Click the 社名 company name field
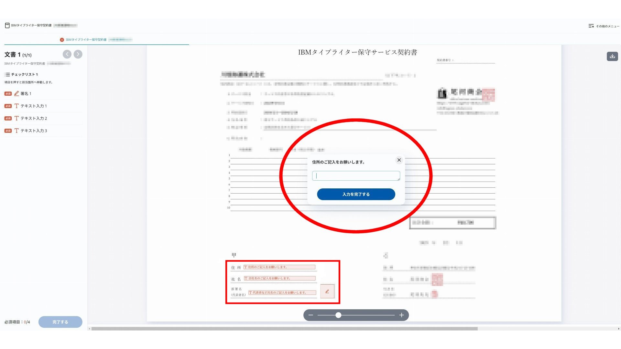 pos(280,278)
